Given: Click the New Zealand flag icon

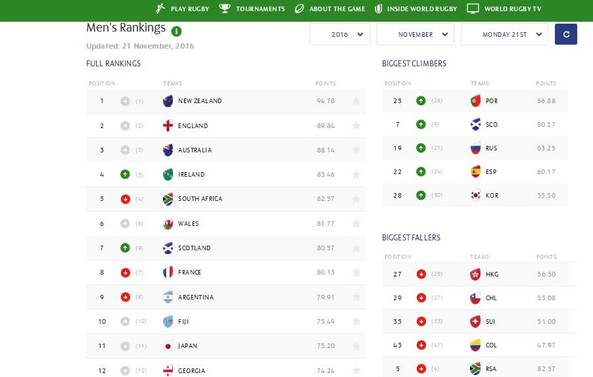Looking at the screenshot, I should [x=168, y=101].
